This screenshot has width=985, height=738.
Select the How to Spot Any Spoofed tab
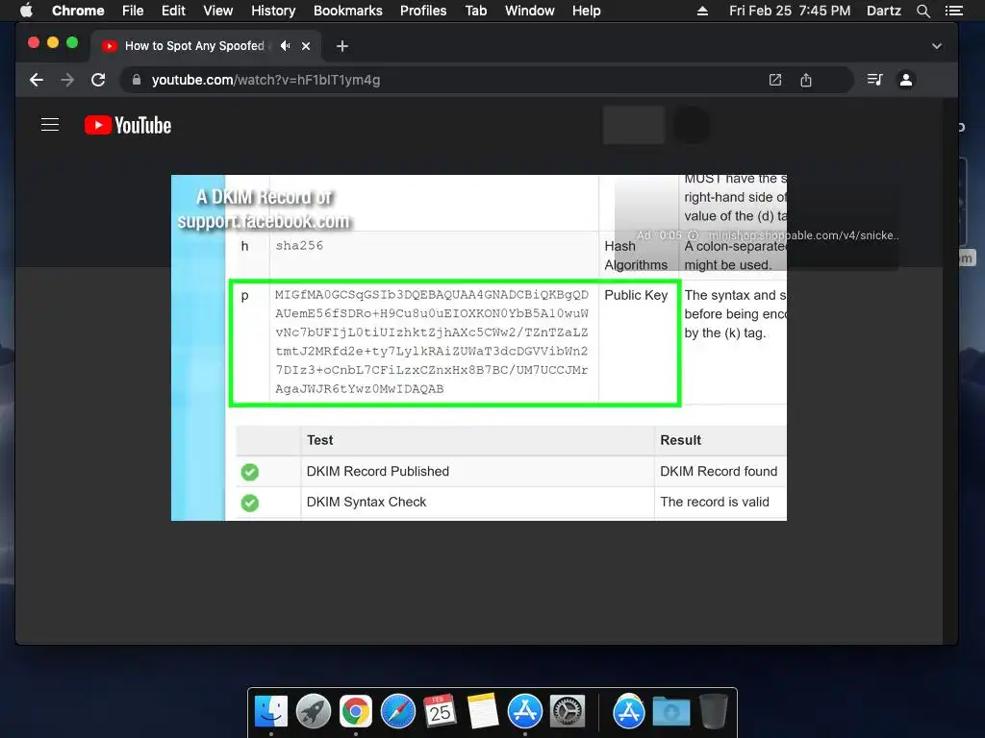pos(207,46)
